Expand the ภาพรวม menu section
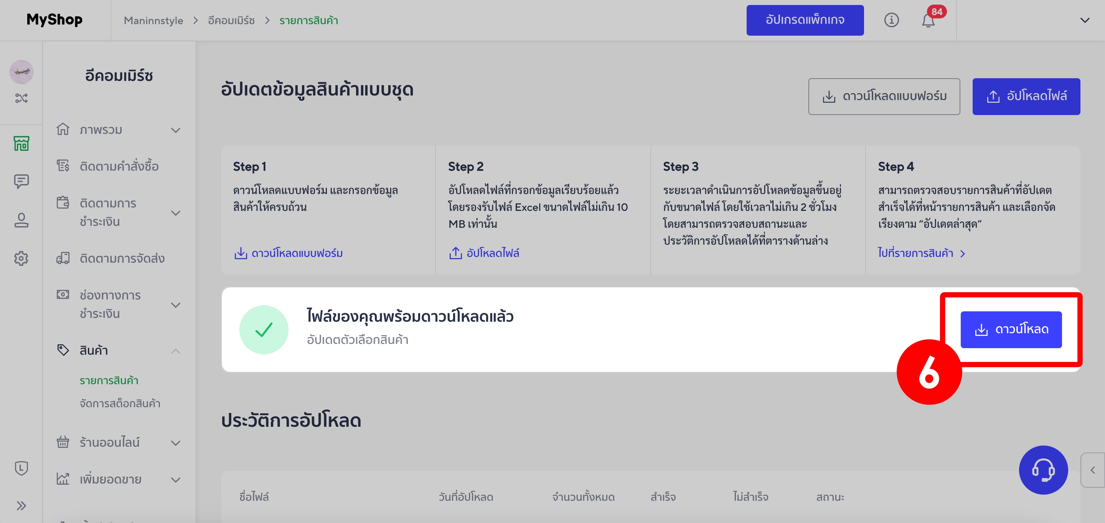 (176, 130)
